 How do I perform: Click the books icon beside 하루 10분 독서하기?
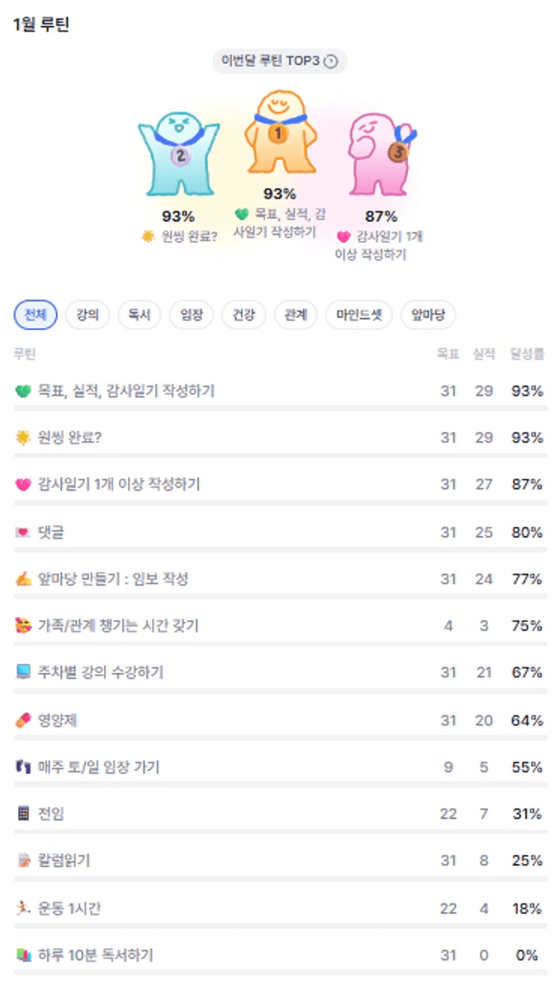click(x=23, y=955)
